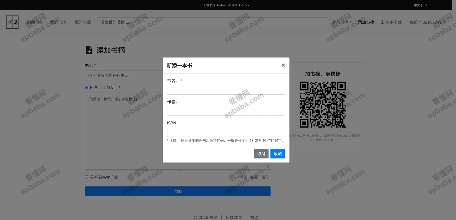
Task: Focus the 书名 field in dialog
Action: (x=226, y=90)
